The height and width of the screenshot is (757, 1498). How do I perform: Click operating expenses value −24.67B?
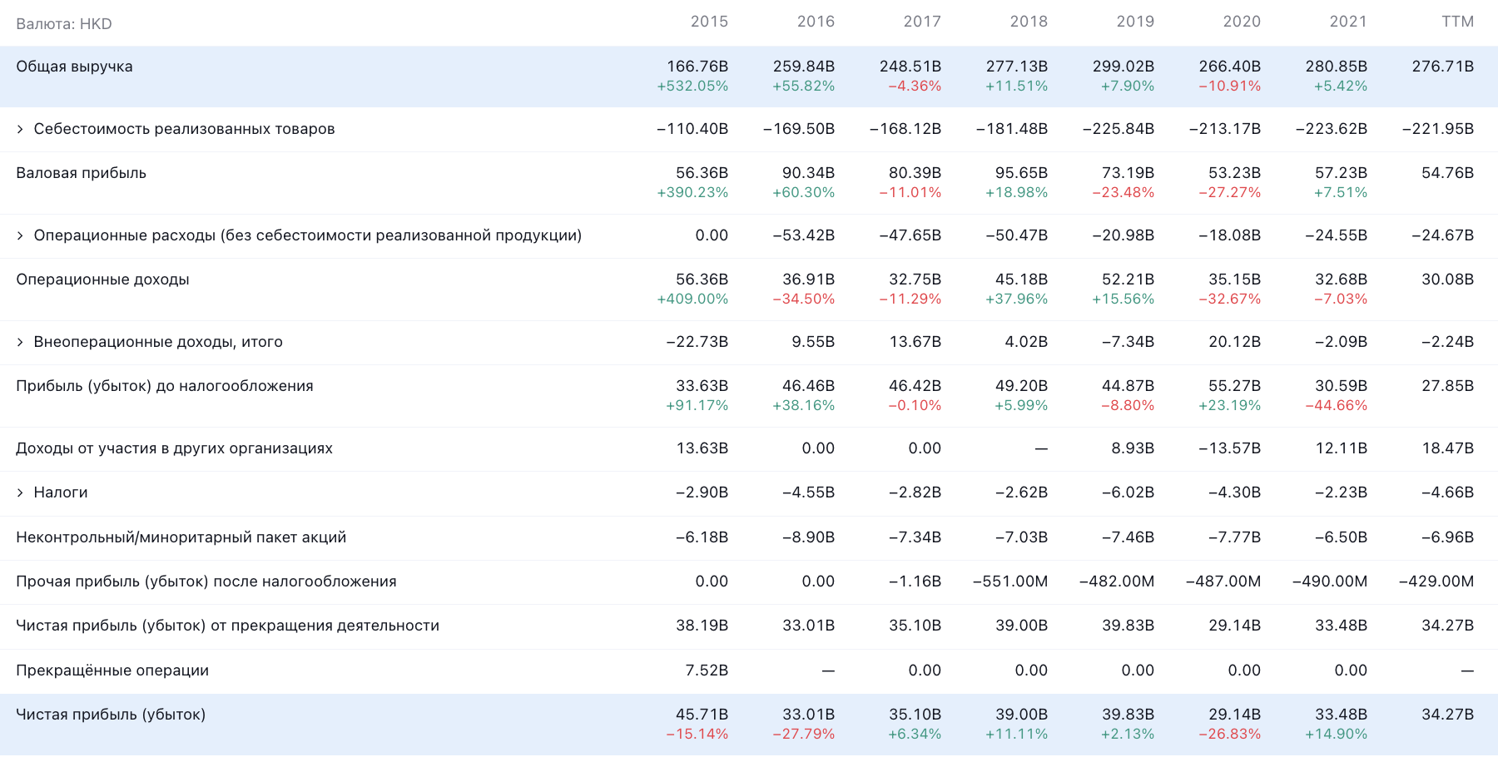(1443, 235)
